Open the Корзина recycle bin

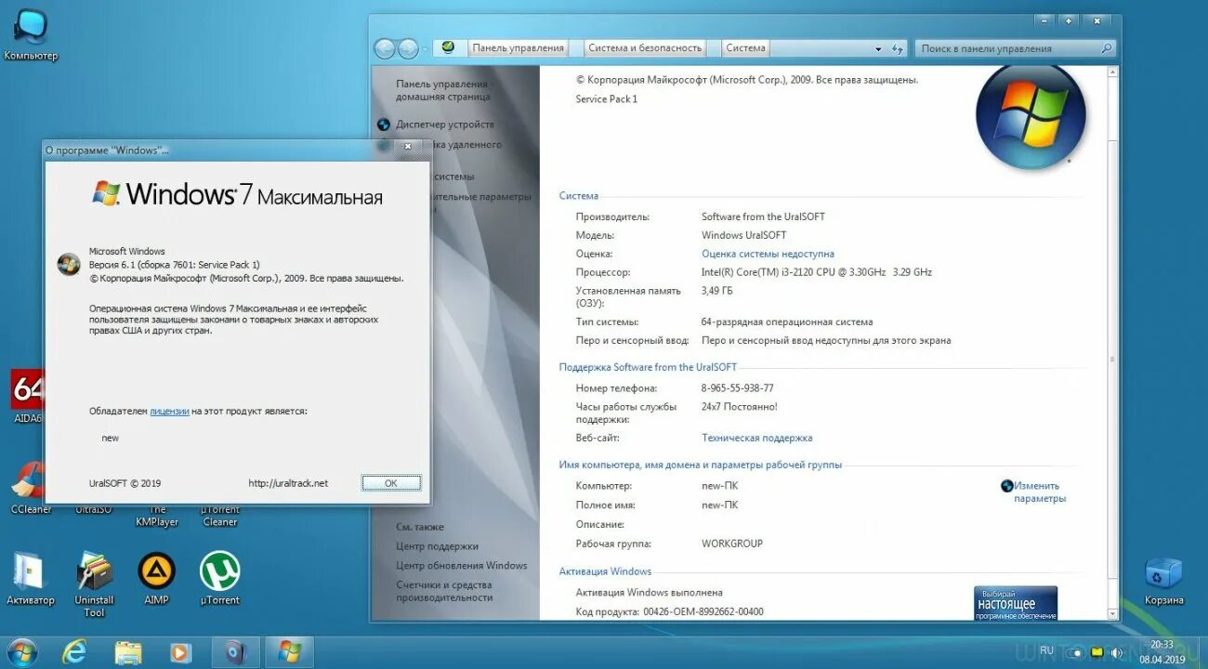1163,582
